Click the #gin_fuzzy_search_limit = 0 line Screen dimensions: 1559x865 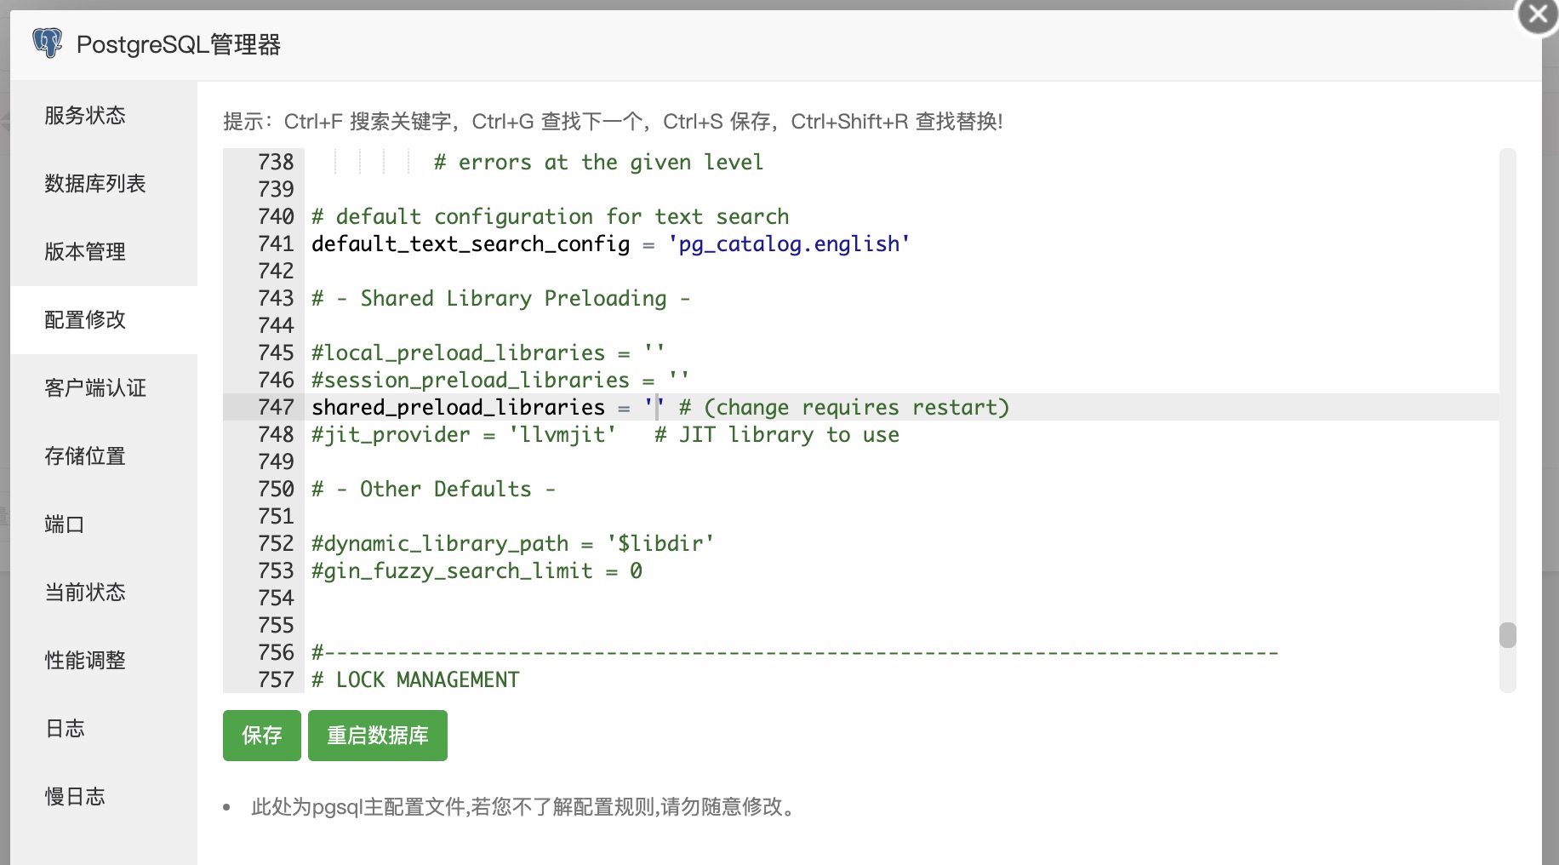[x=477, y=570]
